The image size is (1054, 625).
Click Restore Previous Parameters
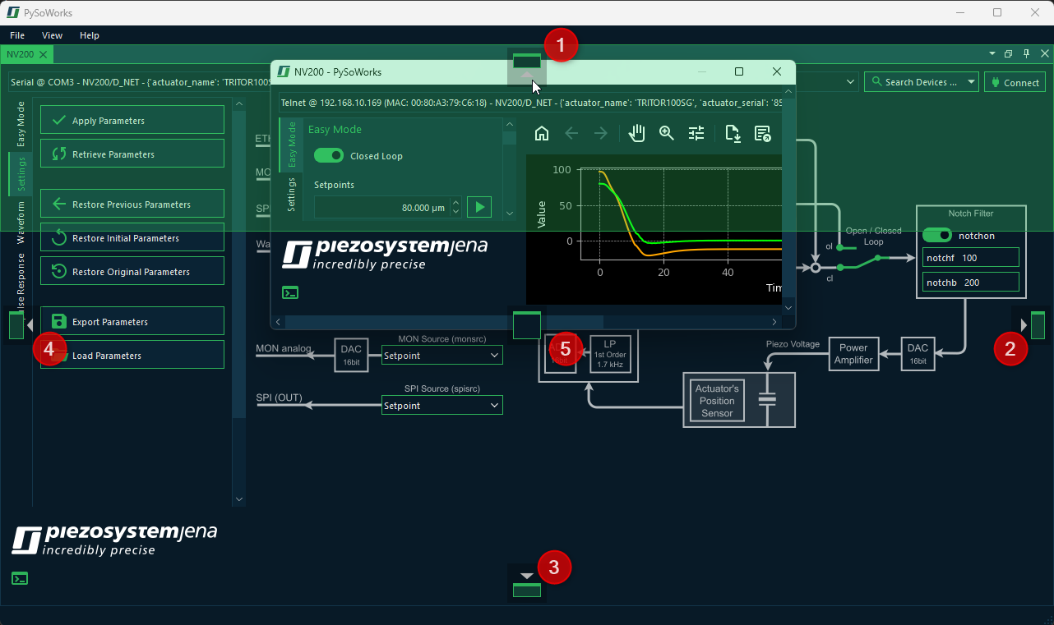132,204
